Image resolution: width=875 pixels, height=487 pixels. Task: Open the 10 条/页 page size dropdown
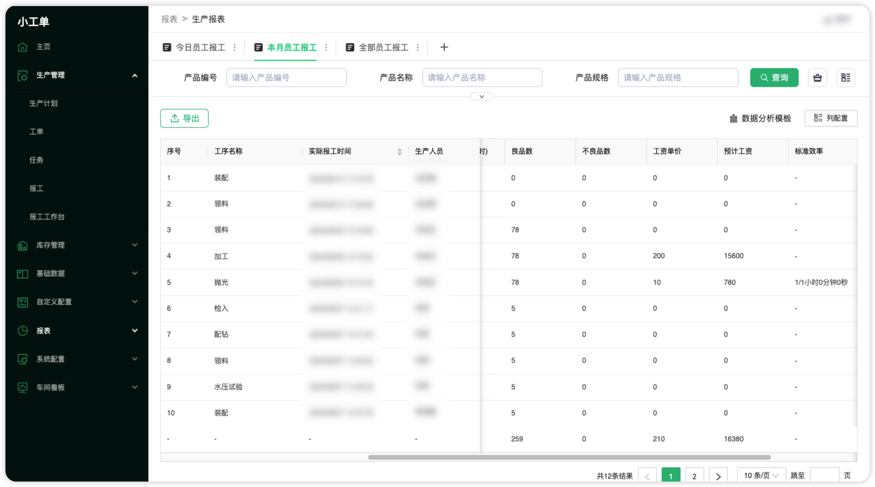click(x=761, y=475)
